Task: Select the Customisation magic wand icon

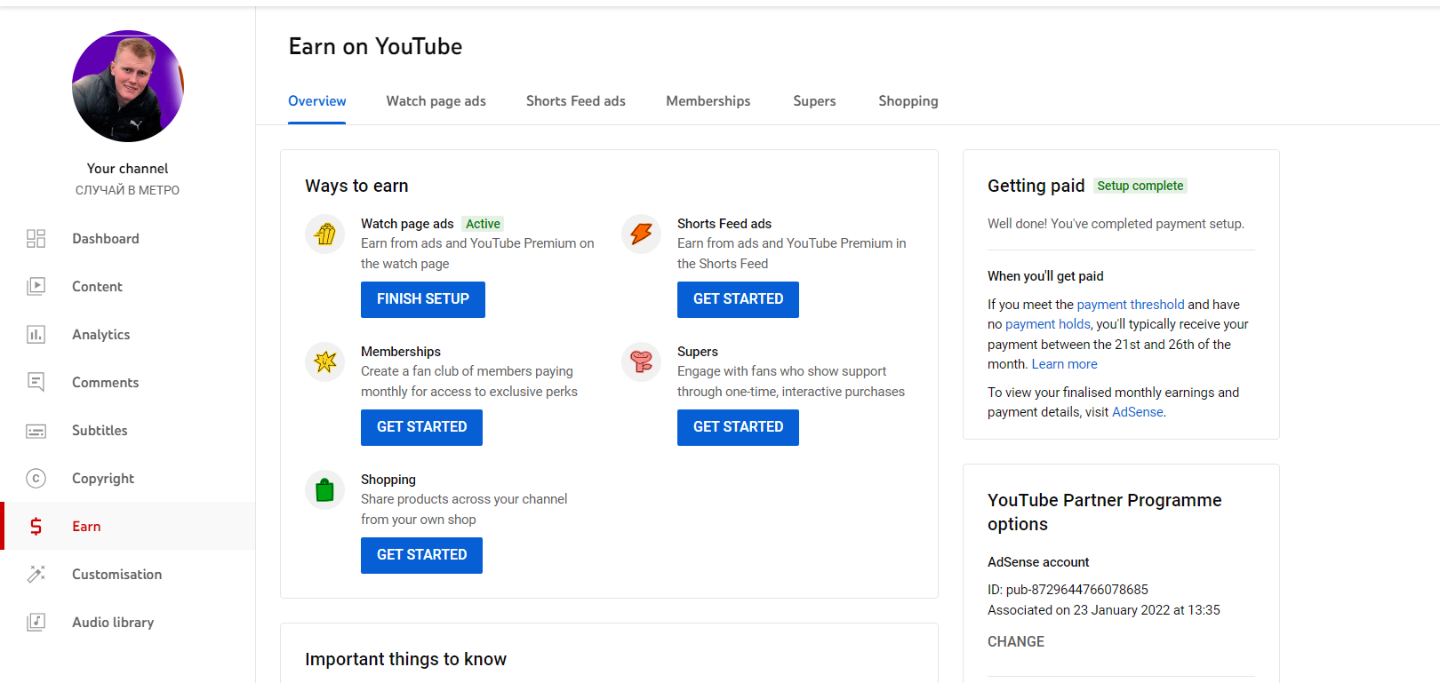Action: pos(36,574)
